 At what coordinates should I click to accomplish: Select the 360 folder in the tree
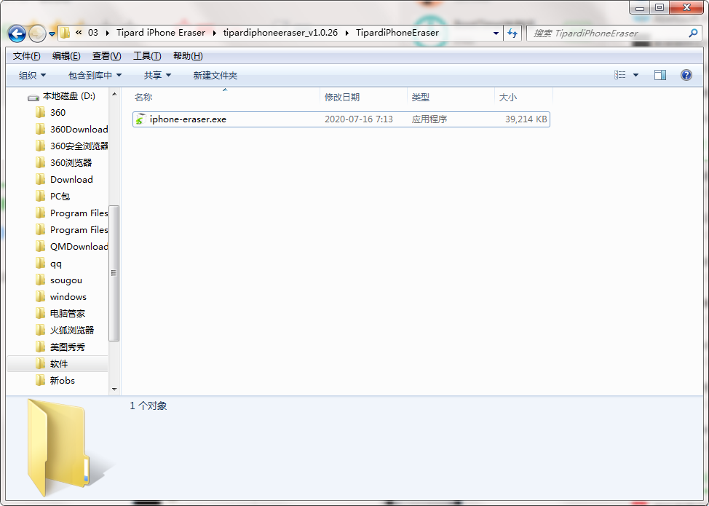point(58,113)
